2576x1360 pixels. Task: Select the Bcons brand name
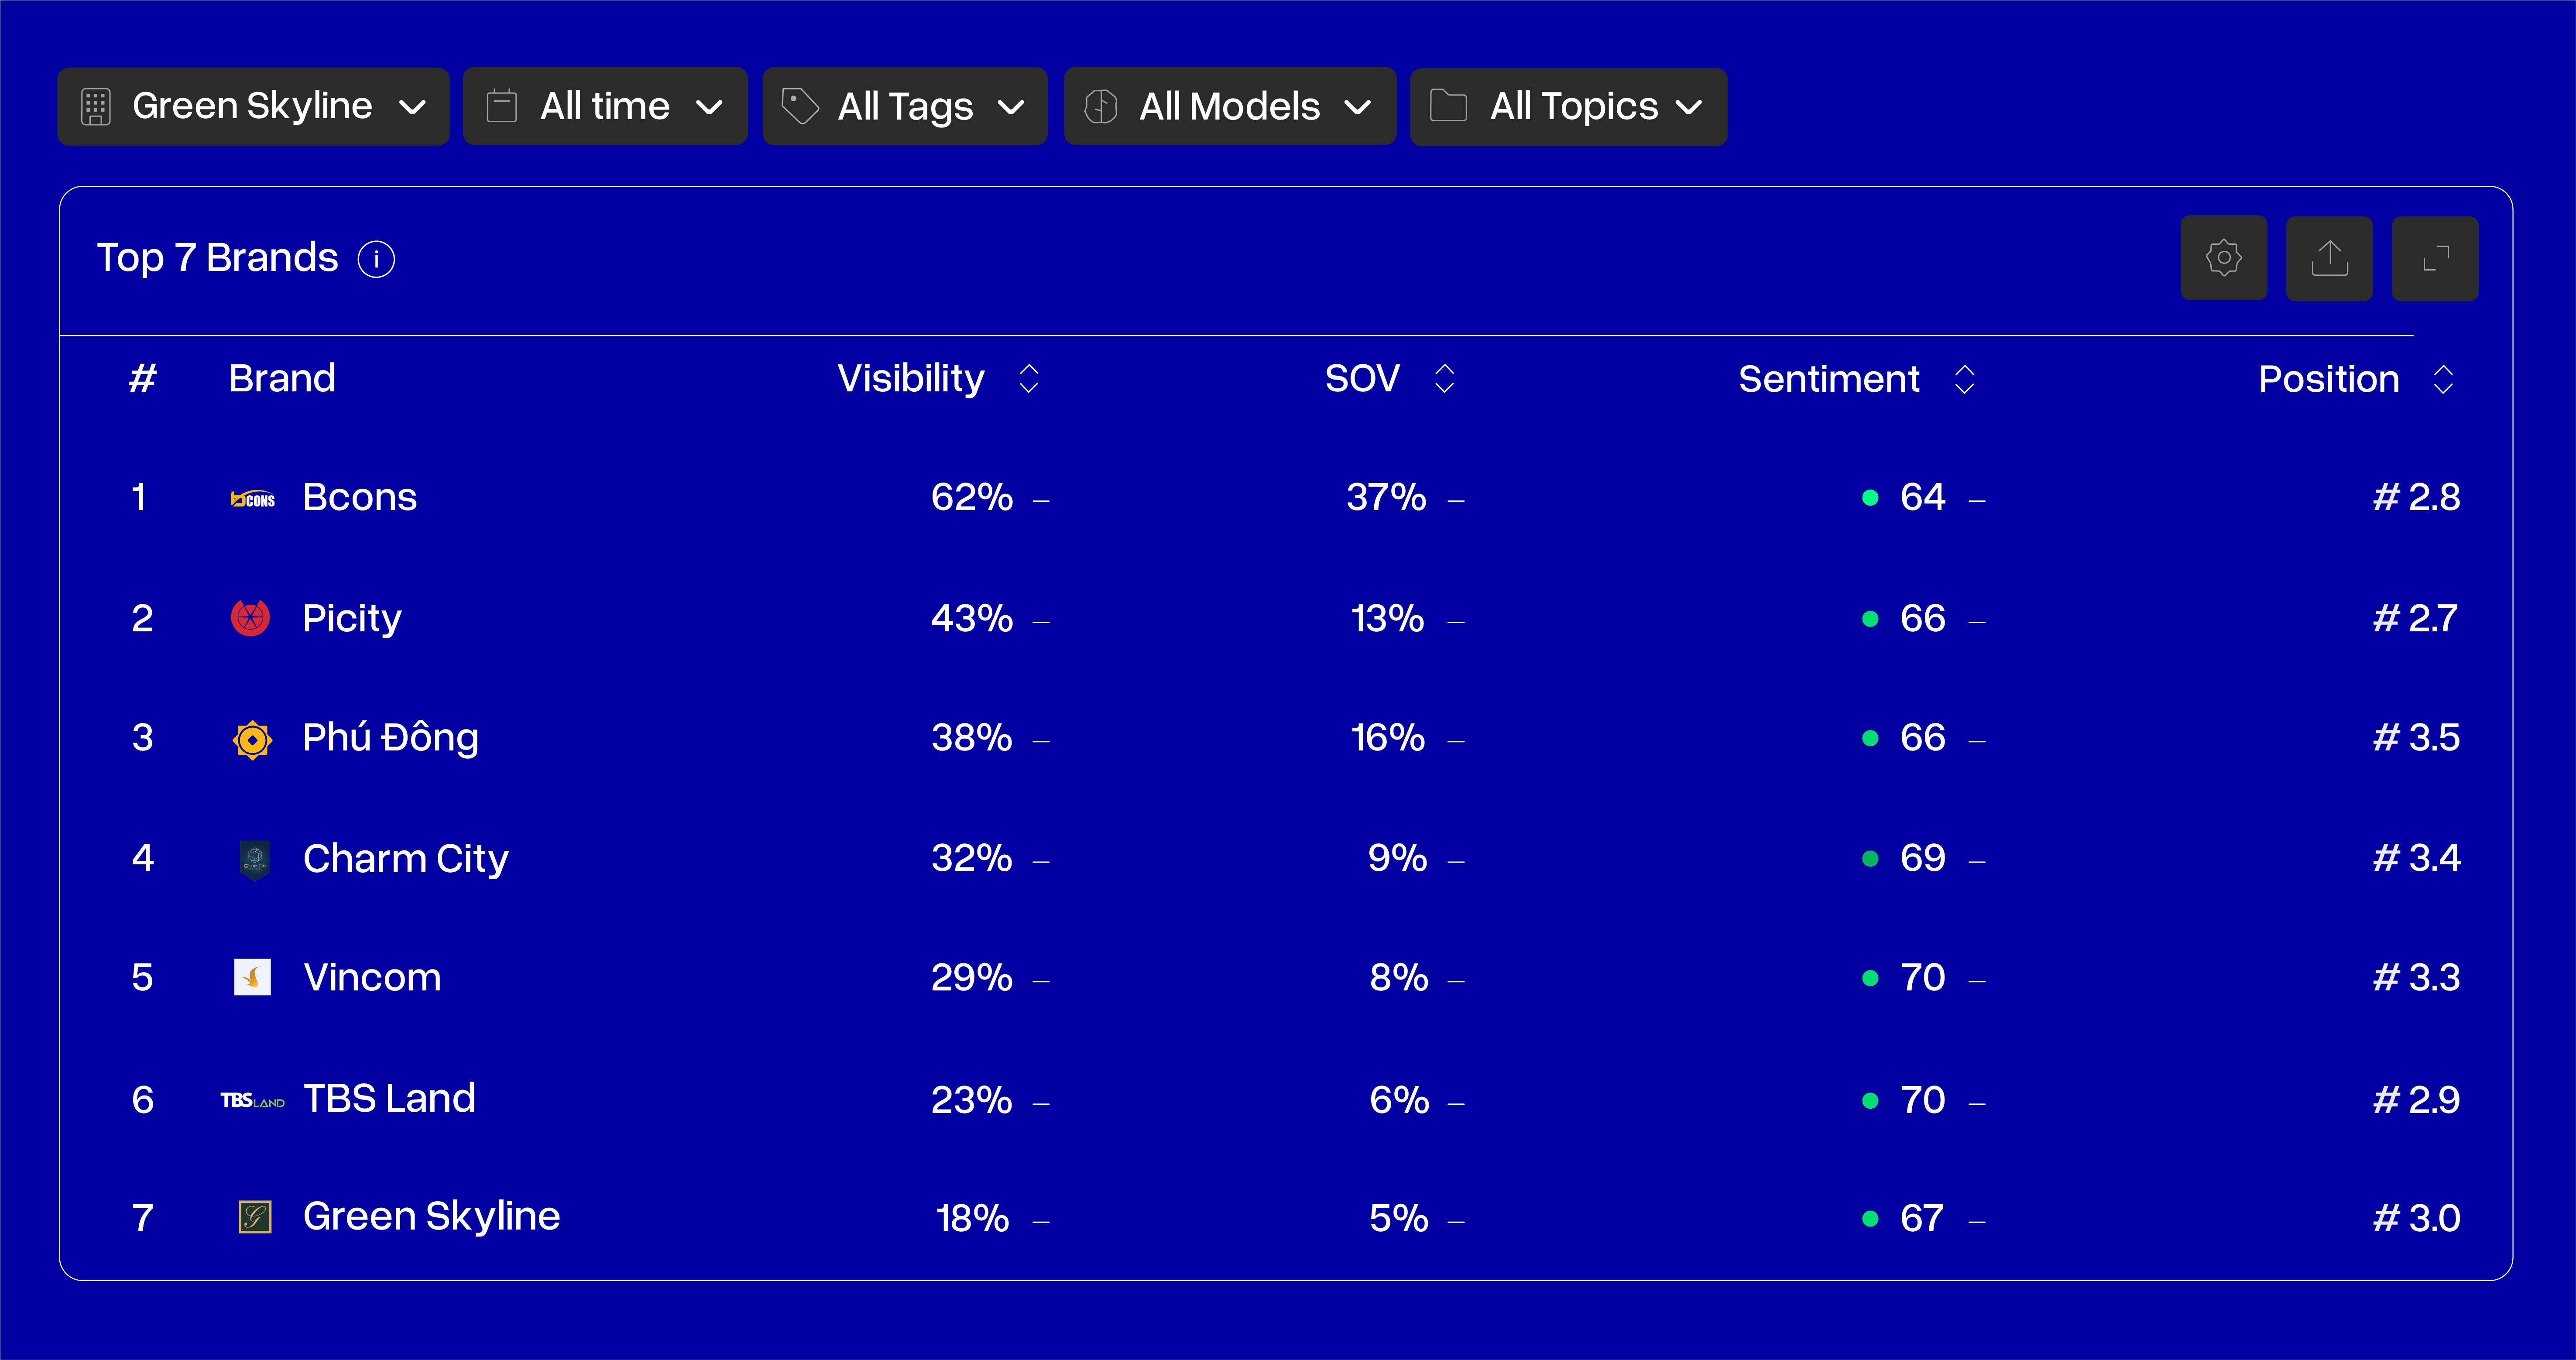tap(360, 498)
